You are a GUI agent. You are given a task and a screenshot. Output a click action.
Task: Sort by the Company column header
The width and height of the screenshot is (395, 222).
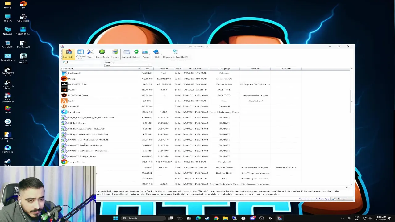click(x=224, y=68)
